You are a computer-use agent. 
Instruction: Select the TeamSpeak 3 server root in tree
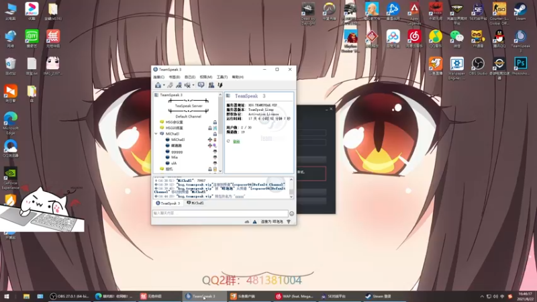pos(171,95)
